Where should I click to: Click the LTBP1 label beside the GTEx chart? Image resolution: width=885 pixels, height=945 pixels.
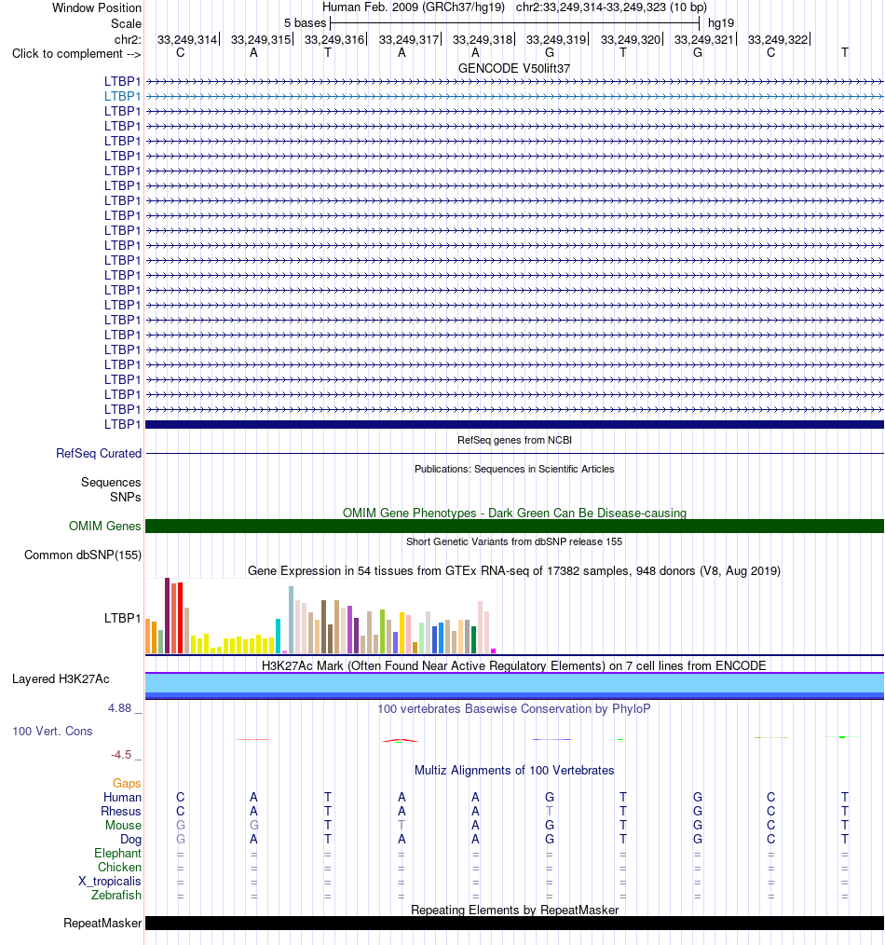122,618
